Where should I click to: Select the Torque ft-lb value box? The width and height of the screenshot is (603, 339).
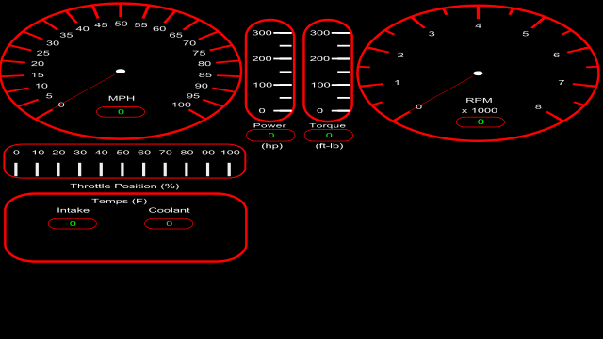(329, 136)
